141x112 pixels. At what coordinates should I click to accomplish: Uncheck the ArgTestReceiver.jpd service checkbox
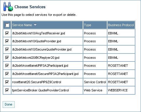click(7, 33)
